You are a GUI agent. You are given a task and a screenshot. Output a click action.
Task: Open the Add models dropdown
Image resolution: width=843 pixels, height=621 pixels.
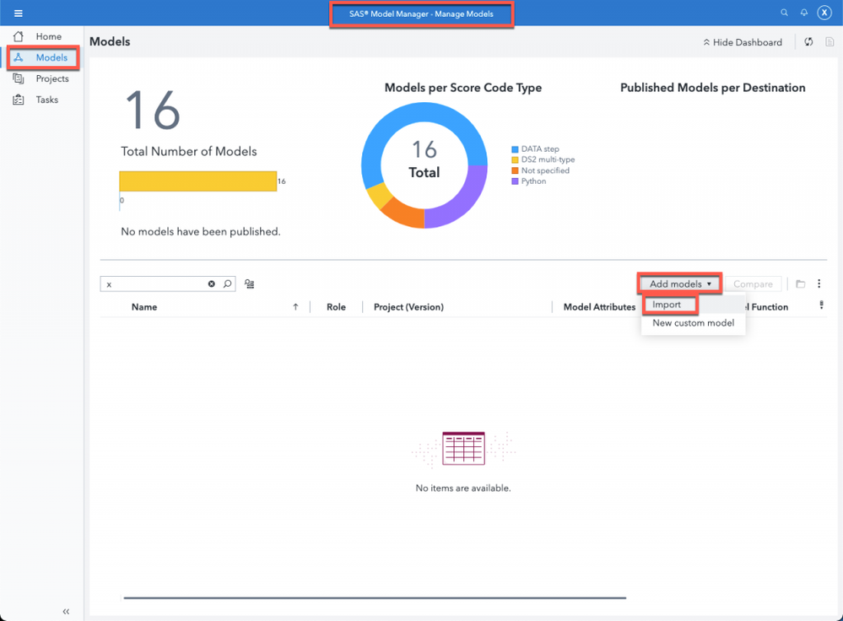[680, 283]
